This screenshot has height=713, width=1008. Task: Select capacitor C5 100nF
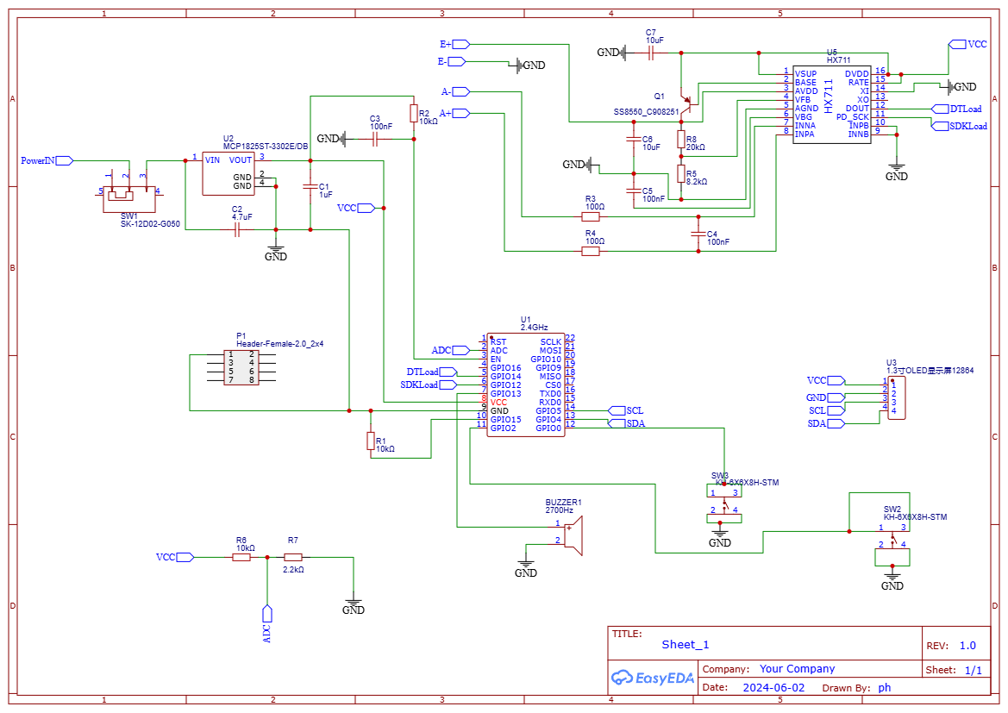634,191
